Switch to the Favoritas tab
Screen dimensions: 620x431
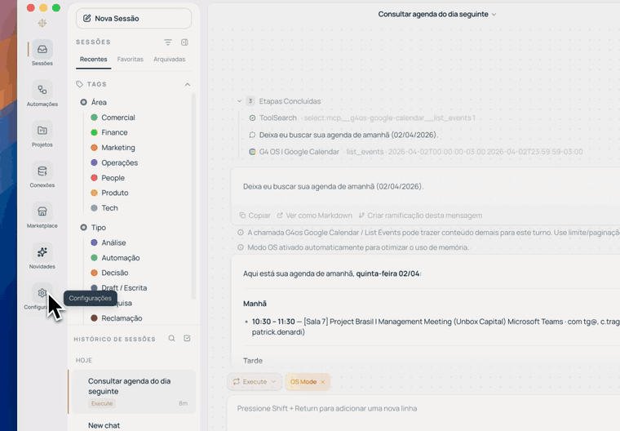click(x=130, y=60)
